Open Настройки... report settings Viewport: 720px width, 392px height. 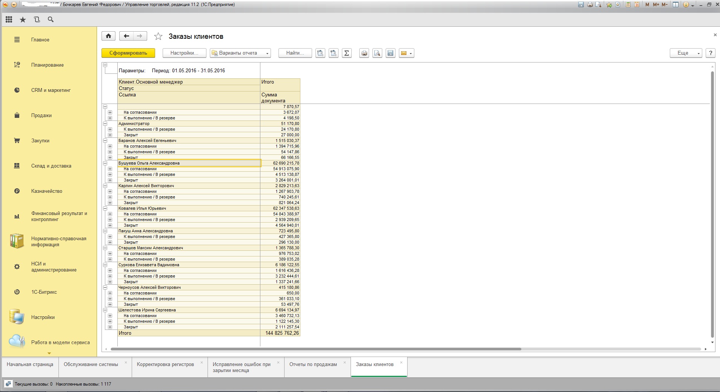(184, 53)
